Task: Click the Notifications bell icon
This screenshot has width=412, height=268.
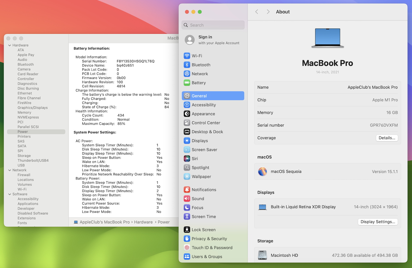Action: [187, 190]
